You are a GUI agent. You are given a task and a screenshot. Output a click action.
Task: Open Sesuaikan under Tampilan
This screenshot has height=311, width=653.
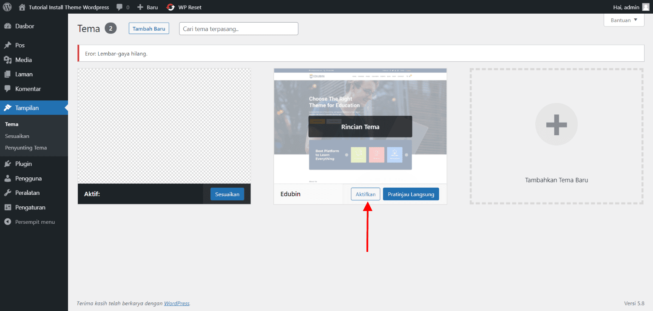[17, 136]
